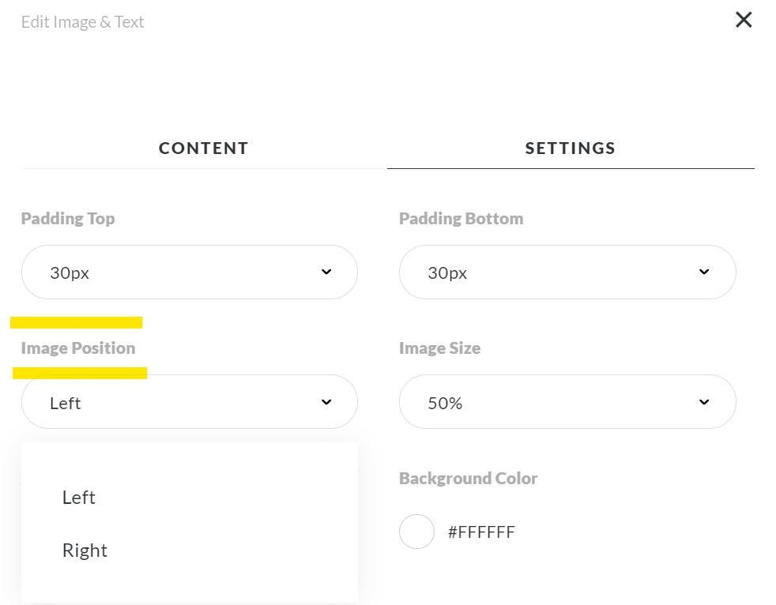Click the Padding Bottom chevron arrow
The image size is (776, 605).
pos(704,272)
